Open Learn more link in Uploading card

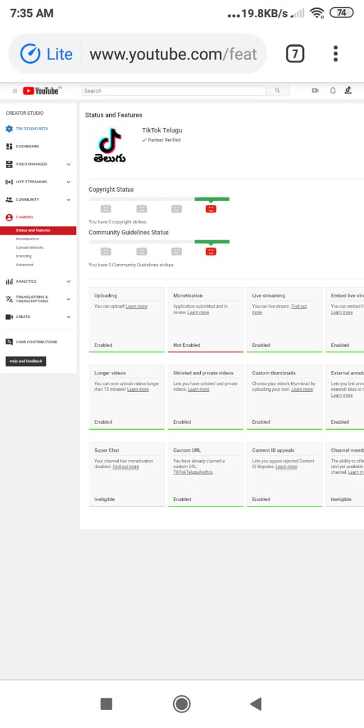pyautogui.click(x=136, y=306)
